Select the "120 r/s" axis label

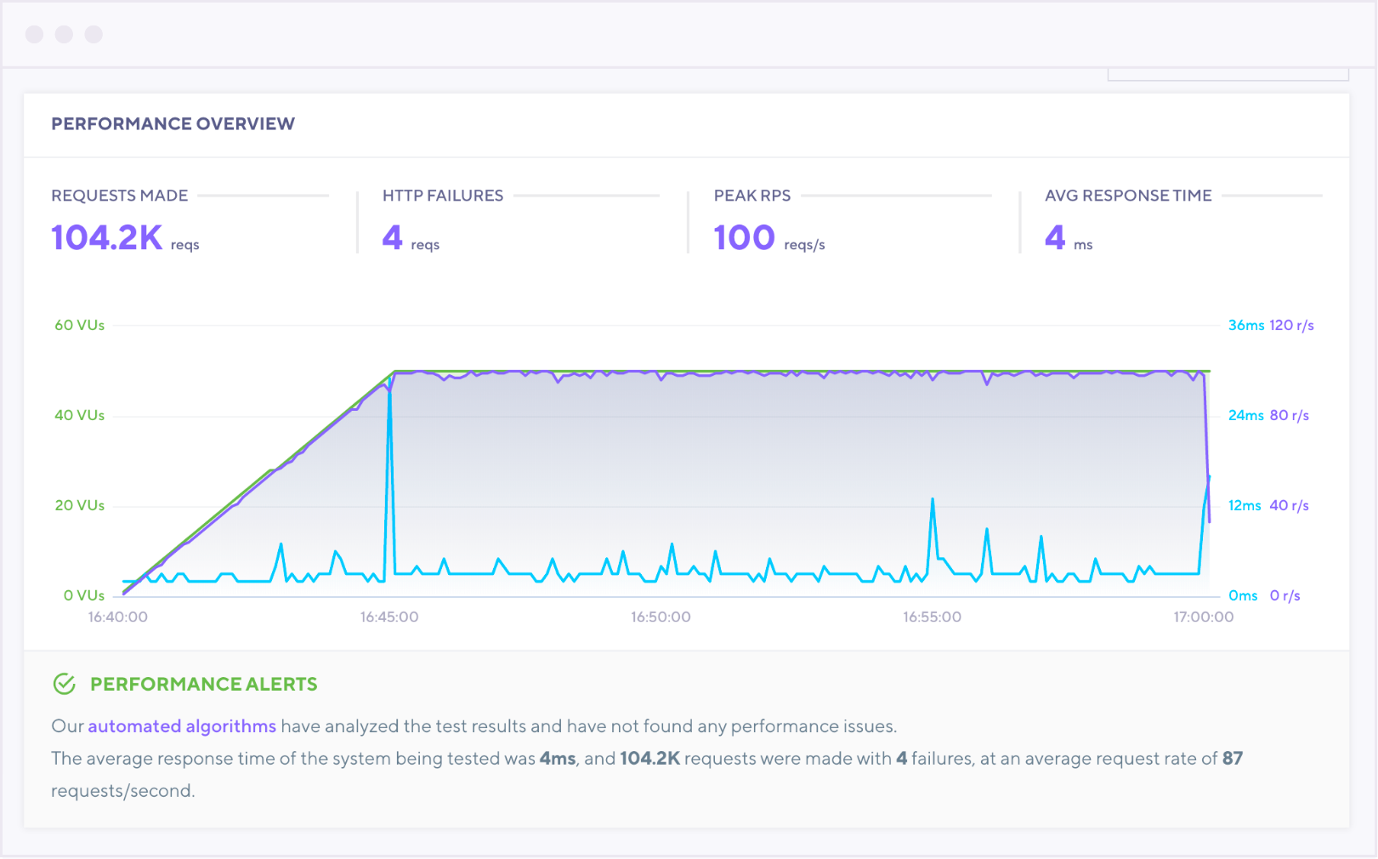click(x=1291, y=325)
